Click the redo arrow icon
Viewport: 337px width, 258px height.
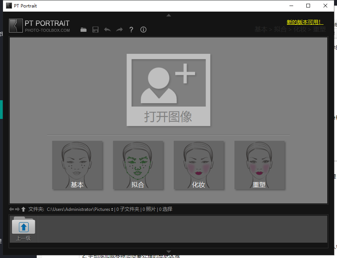119,30
